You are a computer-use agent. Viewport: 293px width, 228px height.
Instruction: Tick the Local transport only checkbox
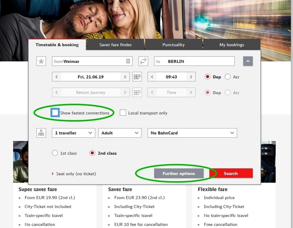click(x=123, y=113)
